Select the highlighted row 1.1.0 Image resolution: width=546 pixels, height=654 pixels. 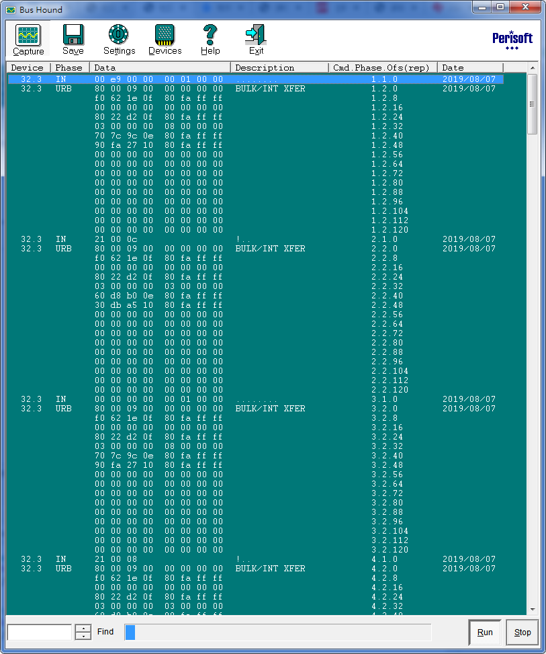click(255, 79)
